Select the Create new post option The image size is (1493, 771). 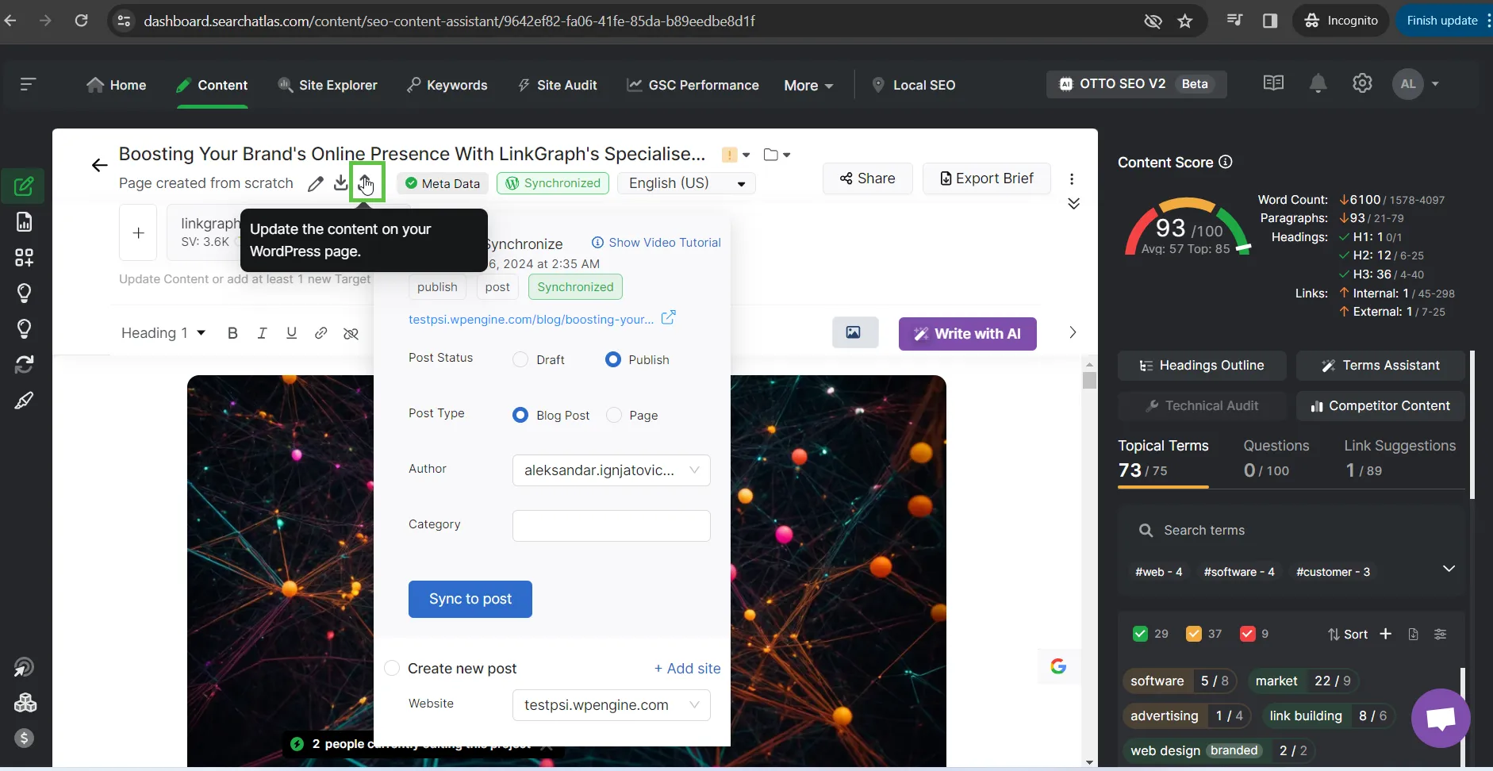392,669
